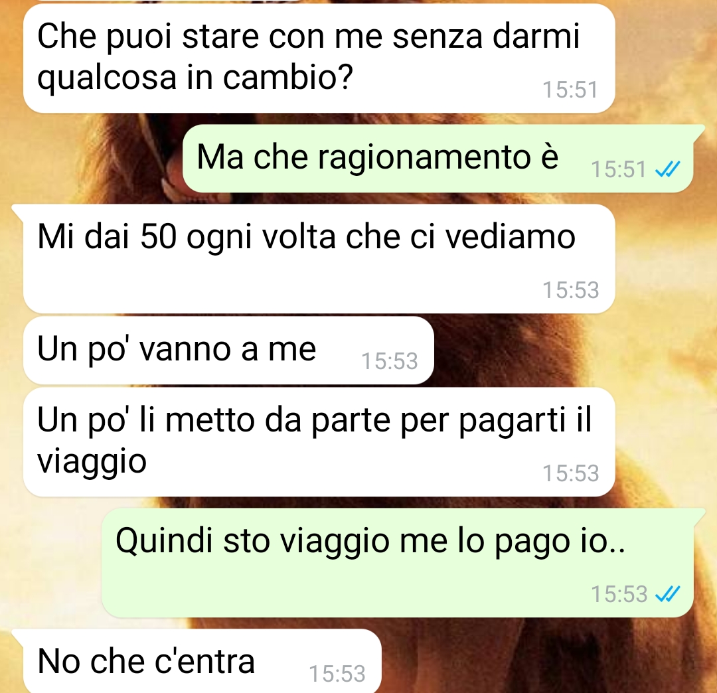The height and width of the screenshot is (693, 717).
Task: Tap the 15:51 timestamp on 'qualcosa in cambio?'
Action: (570, 90)
